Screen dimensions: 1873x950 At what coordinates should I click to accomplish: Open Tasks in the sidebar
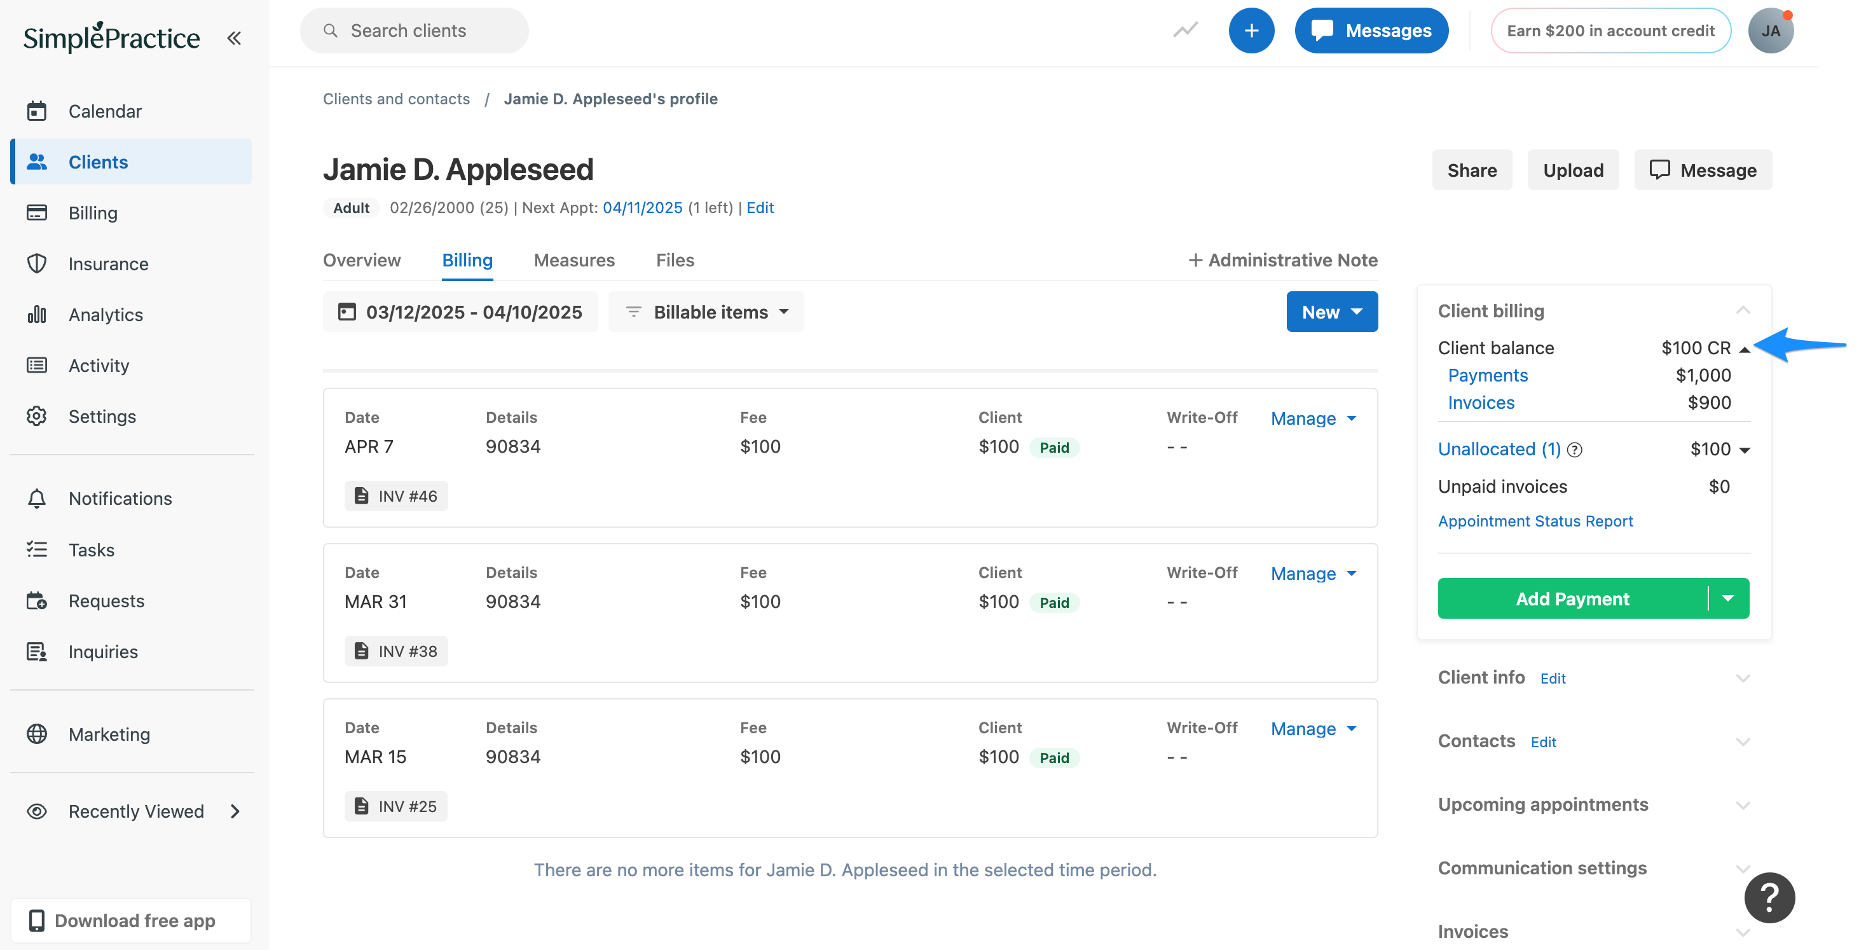pyautogui.click(x=132, y=549)
